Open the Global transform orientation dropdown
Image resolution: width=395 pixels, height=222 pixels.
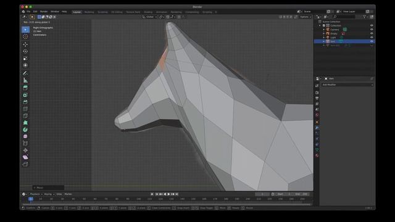(149, 17)
